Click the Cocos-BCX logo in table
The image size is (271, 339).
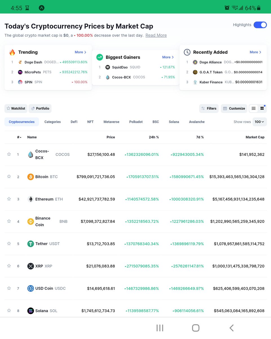coord(30,155)
